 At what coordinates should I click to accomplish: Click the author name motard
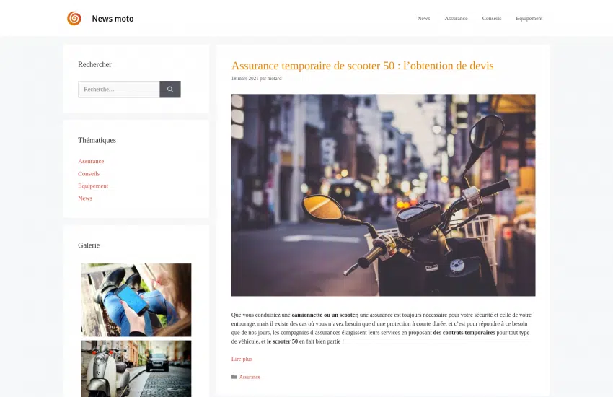(275, 78)
